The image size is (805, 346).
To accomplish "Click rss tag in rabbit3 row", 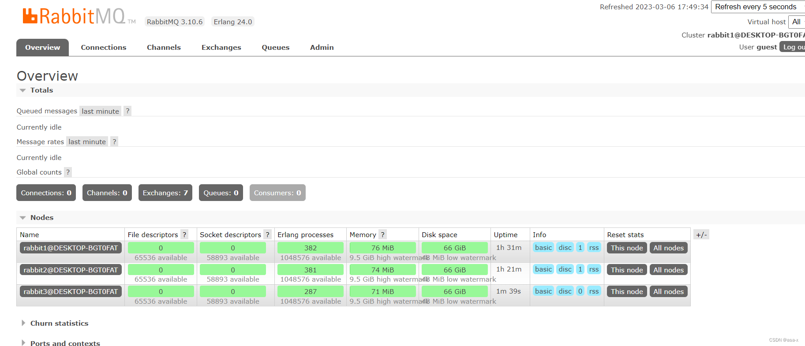I will pyautogui.click(x=594, y=291).
